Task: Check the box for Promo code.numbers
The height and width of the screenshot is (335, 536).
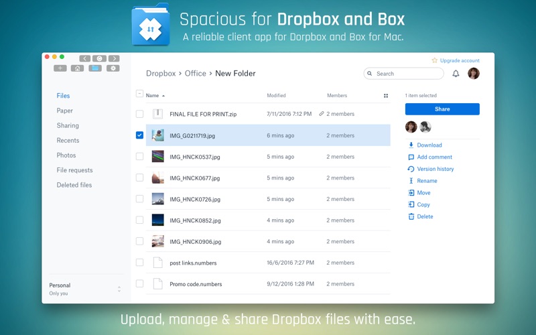Action: tap(139, 283)
